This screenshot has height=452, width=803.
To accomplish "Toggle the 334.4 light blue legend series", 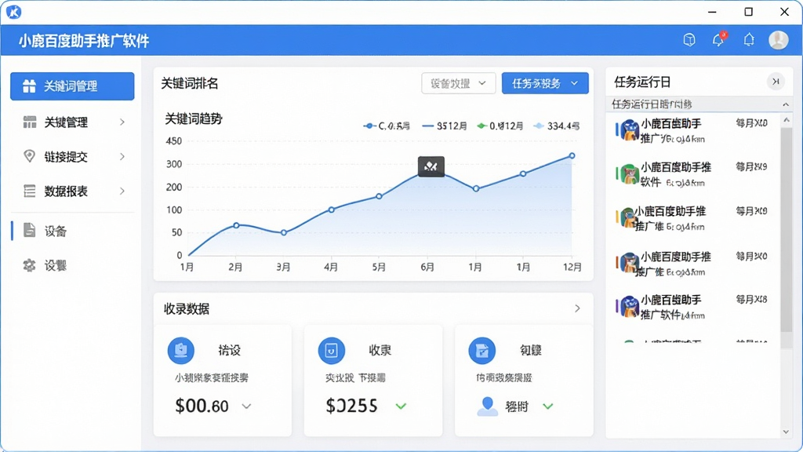I will click(557, 126).
